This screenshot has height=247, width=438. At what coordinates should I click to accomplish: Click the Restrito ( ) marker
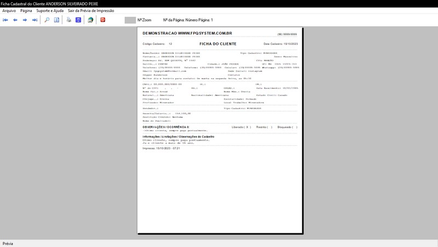[x=264, y=127]
